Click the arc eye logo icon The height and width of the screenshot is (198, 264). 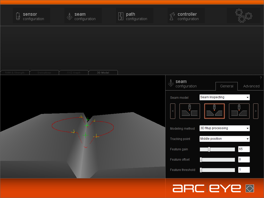click(x=250, y=188)
